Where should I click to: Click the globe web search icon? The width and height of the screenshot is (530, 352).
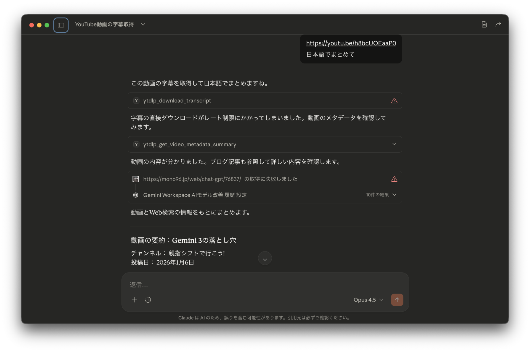tap(136, 195)
